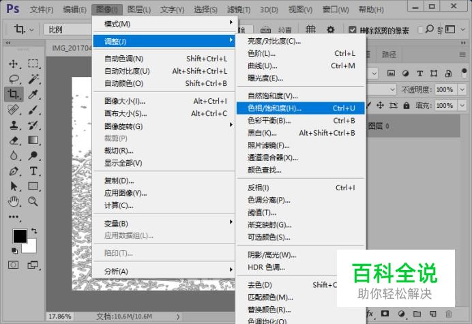Reset default foreground and background colors
Image resolution: width=472 pixels, height=324 pixels.
click(x=14, y=250)
